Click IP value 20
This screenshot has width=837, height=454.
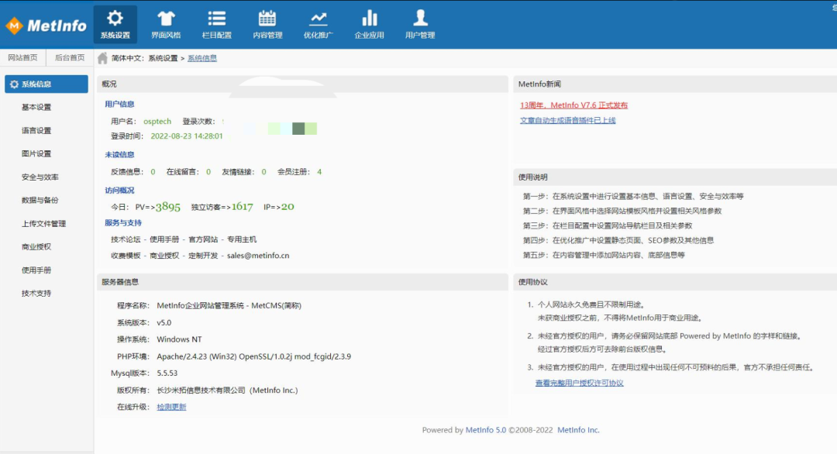pos(288,206)
